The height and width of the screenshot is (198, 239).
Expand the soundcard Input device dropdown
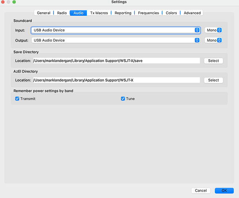[116, 30]
